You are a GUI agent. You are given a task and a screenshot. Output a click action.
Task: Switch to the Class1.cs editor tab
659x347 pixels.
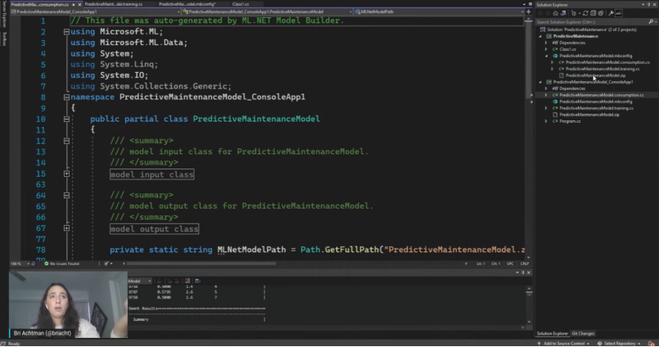tap(241, 4)
